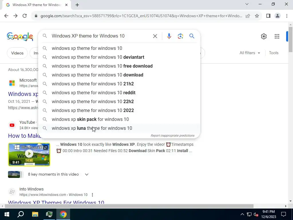
Task: Pick the free download suggestion
Action: click(x=119, y=66)
